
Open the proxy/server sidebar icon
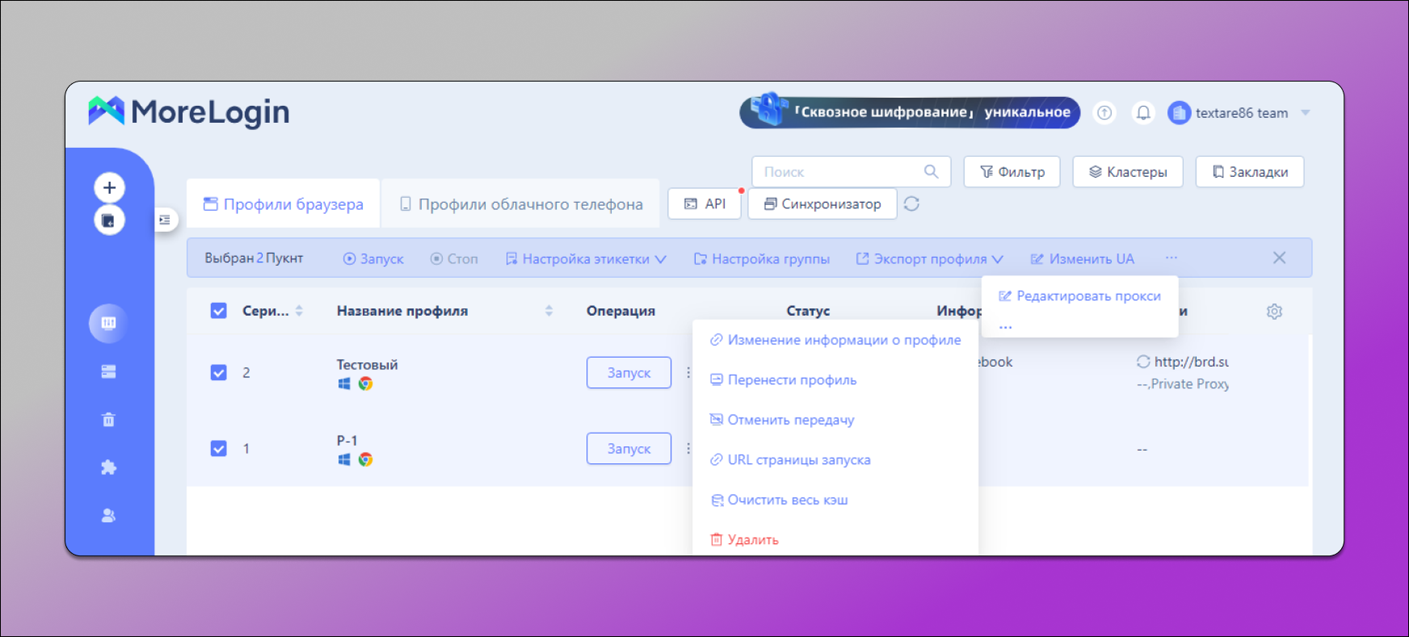click(x=108, y=371)
